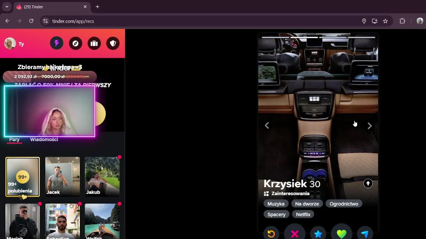Click the purple Boost lightning icon
Image resolution: width=426 pixels, height=239 pixels.
coord(57,43)
